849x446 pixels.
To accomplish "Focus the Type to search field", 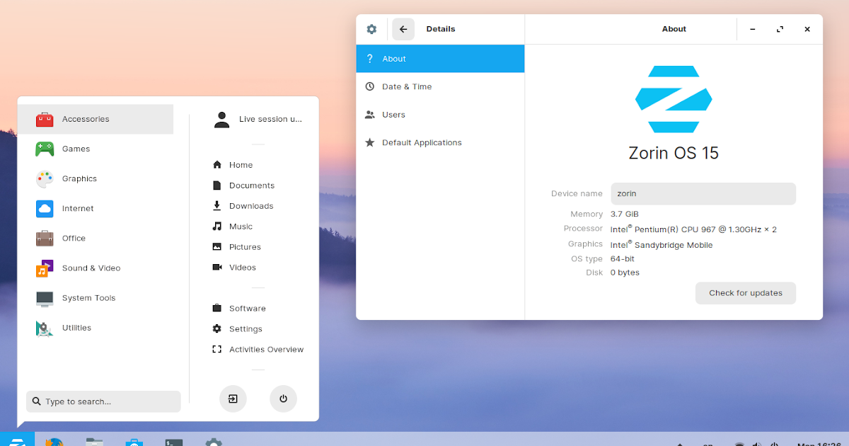I will coord(103,401).
